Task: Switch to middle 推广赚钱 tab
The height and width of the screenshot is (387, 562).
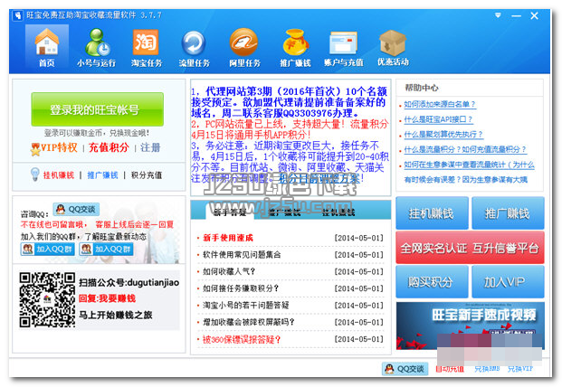Action: [284, 212]
